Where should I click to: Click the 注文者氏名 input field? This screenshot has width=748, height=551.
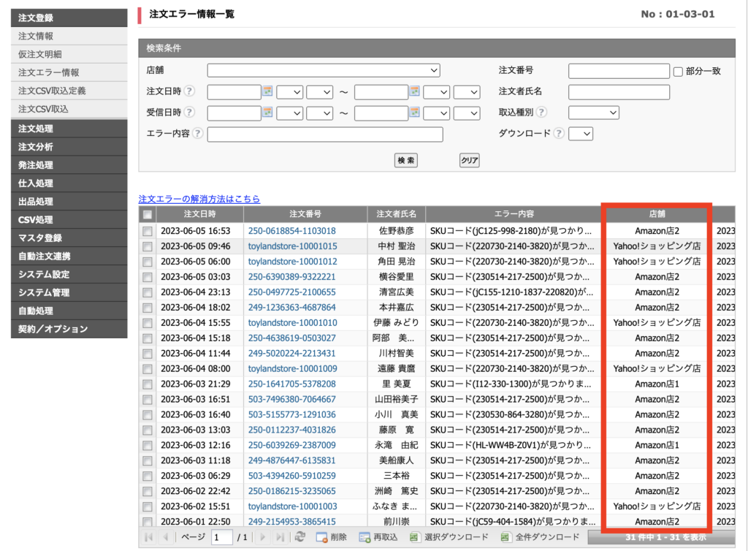619,92
